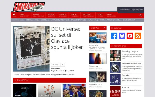Click the share icon button
Screen dimensions: 155x97
coord(63,65)
